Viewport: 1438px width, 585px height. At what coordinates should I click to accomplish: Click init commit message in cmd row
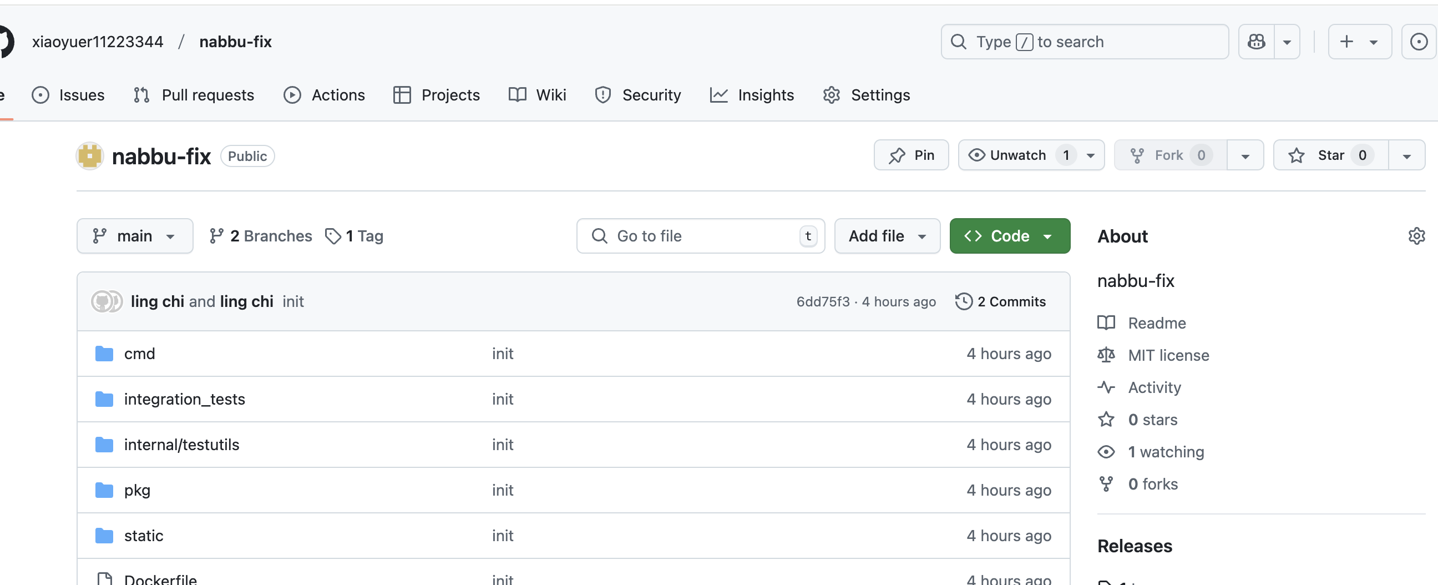click(x=503, y=354)
